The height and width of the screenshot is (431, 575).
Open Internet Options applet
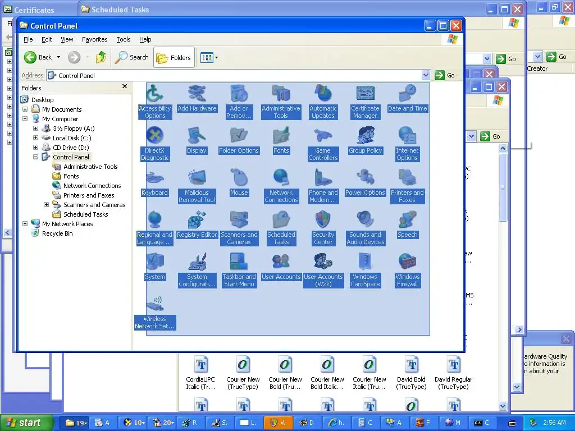tap(407, 144)
